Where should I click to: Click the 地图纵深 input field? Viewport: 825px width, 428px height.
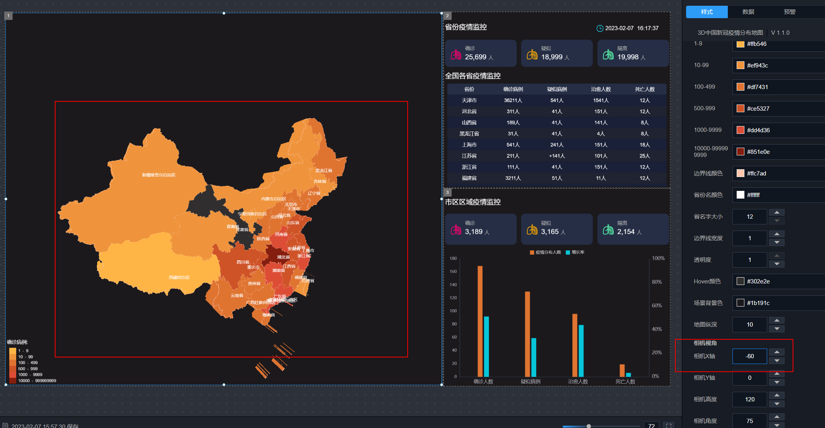(x=750, y=325)
